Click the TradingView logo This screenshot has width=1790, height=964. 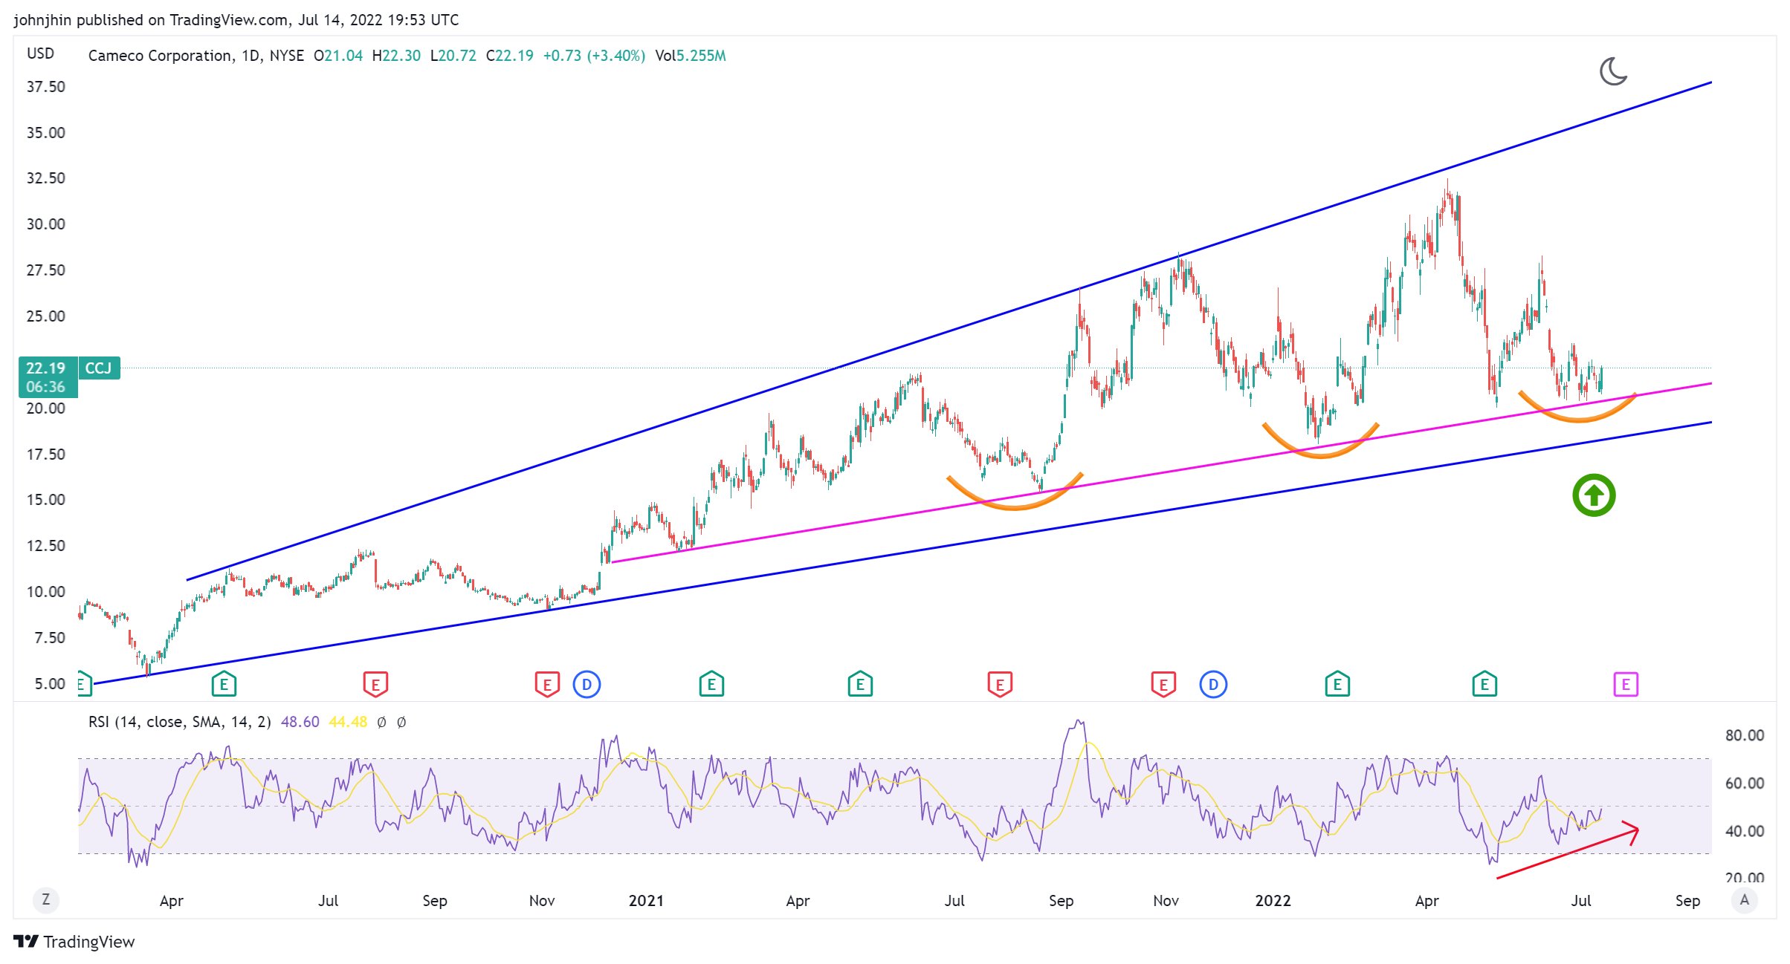pyautogui.click(x=26, y=941)
